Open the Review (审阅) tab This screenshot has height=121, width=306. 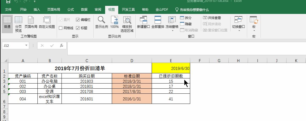pos(98,10)
